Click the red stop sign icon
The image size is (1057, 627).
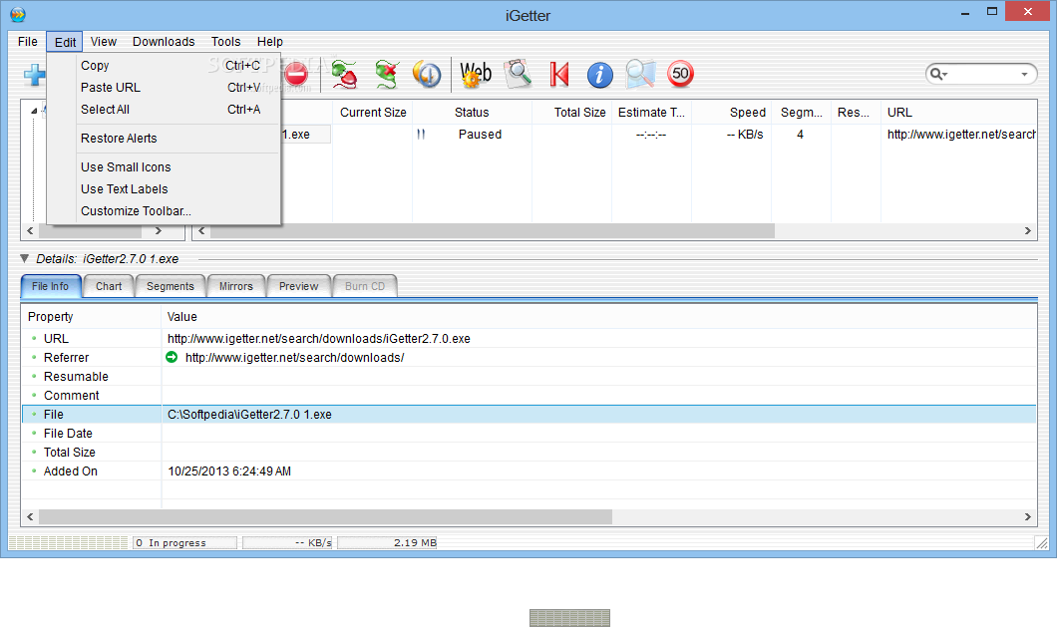(x=296, y=74)
